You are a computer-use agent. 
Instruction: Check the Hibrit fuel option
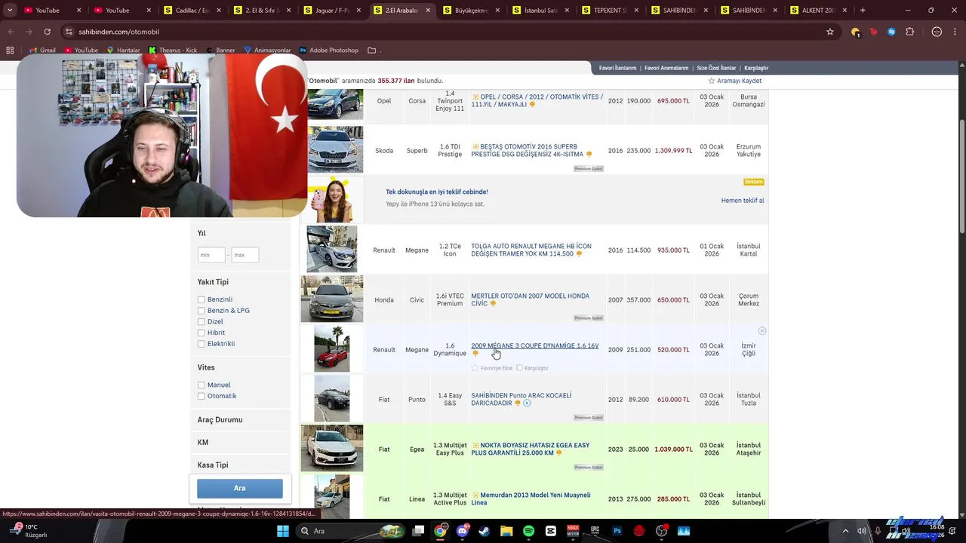[202, 333]
